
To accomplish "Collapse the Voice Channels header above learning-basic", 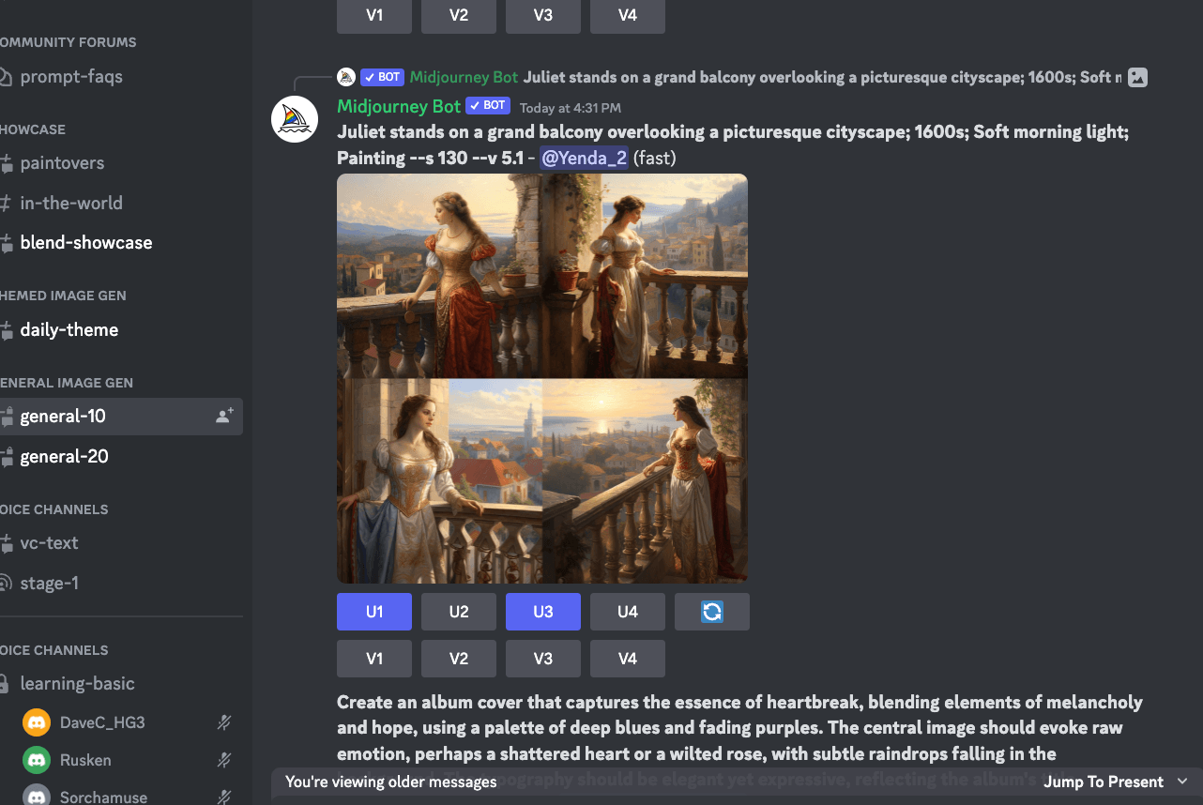I will pos(54,650).
